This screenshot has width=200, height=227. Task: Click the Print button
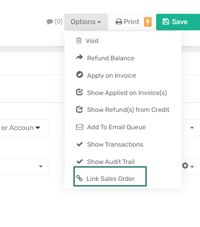coord(132,22)
